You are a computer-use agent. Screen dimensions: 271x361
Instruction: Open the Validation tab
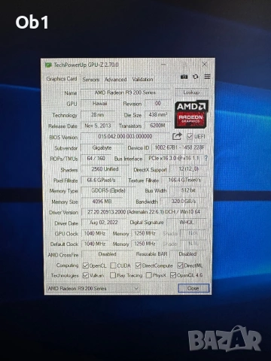click(x=142, y=80)
